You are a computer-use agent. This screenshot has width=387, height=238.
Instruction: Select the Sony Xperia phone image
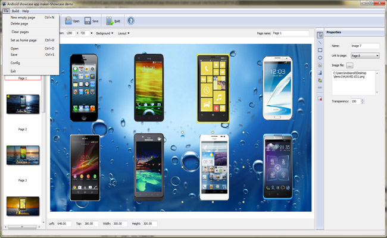click(85, 168)
